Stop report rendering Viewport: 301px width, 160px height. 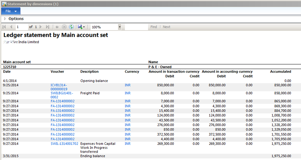click(64, 27)
